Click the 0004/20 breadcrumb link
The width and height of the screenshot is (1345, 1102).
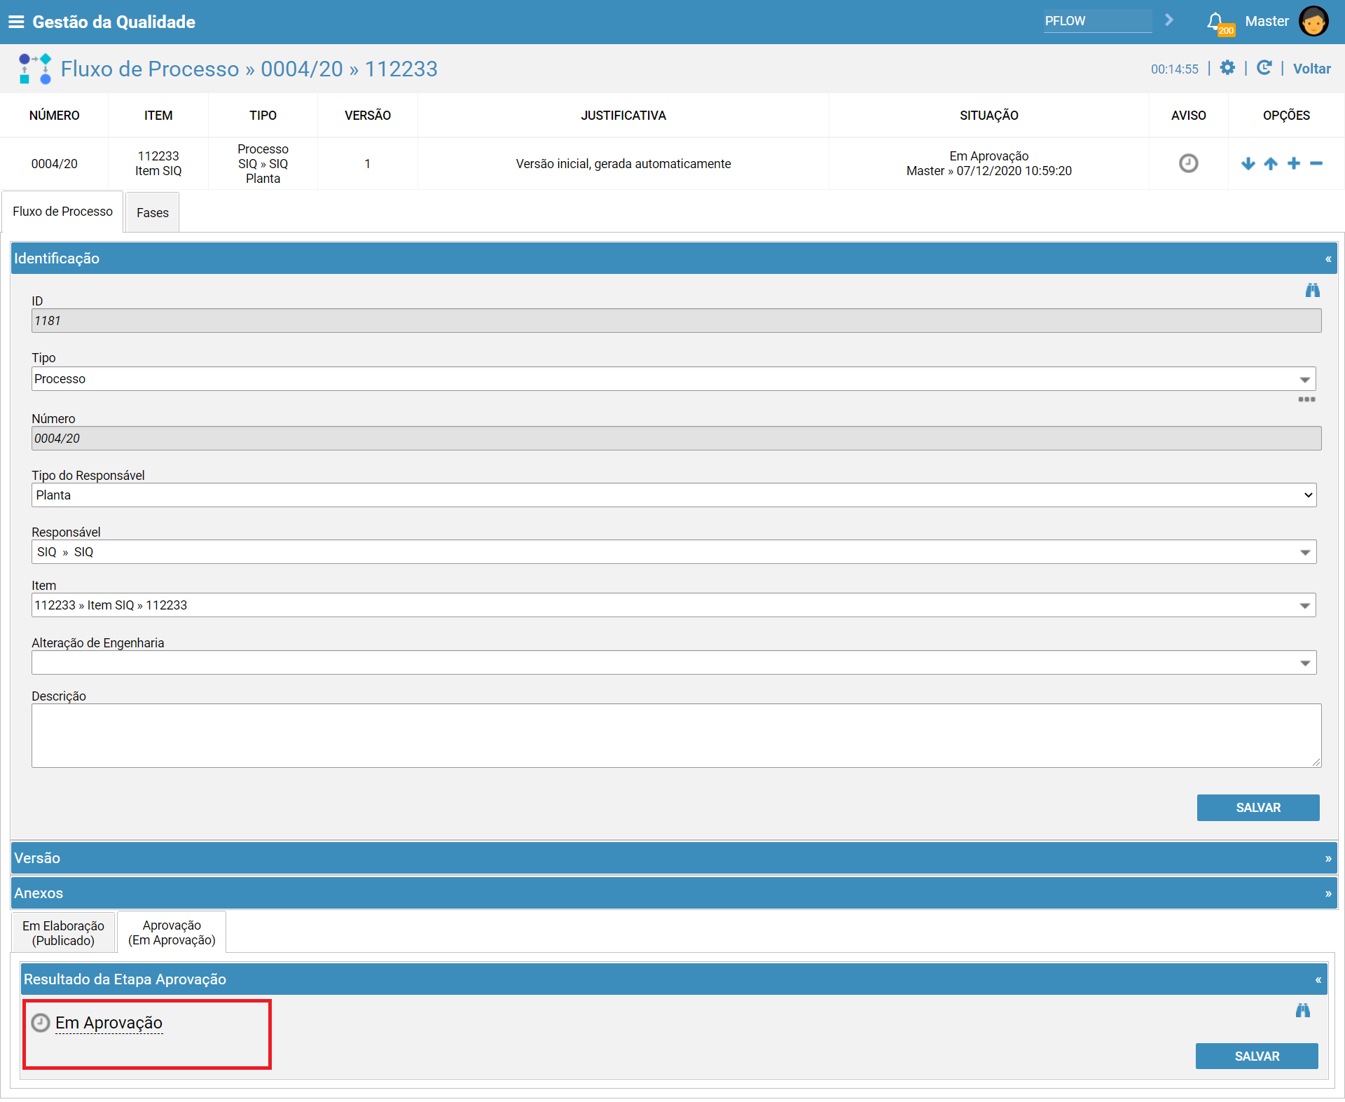pyautogui.click(x=302, y=69)
